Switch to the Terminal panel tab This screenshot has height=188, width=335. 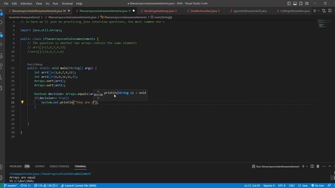(80, 166)
